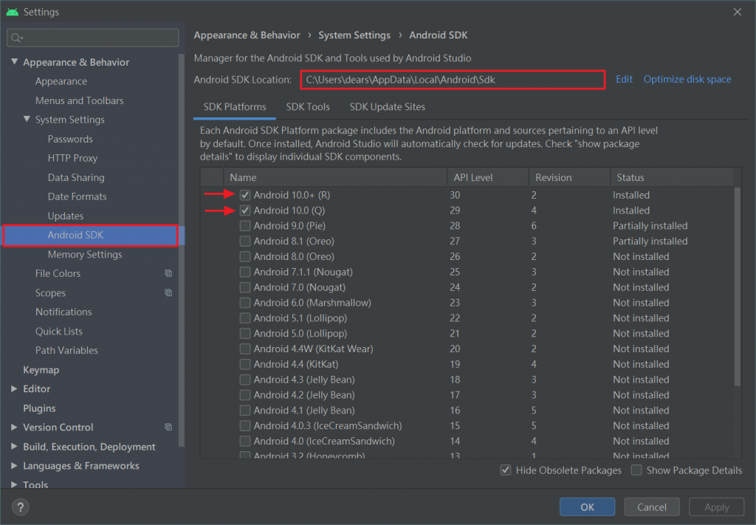Screen dimensions: 756x525
Task: Close the Settings dialog window
Action: tap(738, 12)
